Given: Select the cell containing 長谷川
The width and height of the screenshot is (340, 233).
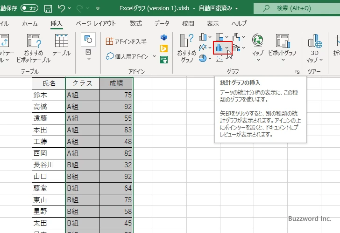Looking at the screenshot, I should click(x=49, y=165).
